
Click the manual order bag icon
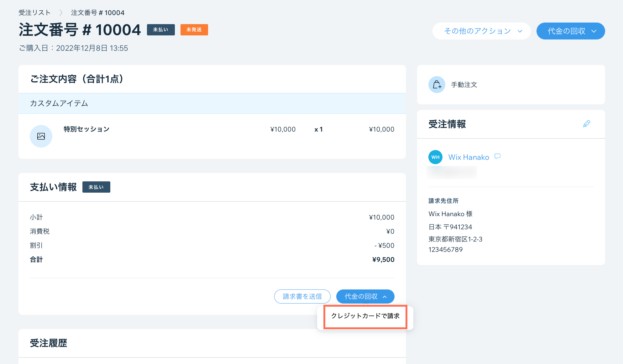pos(437,85)
